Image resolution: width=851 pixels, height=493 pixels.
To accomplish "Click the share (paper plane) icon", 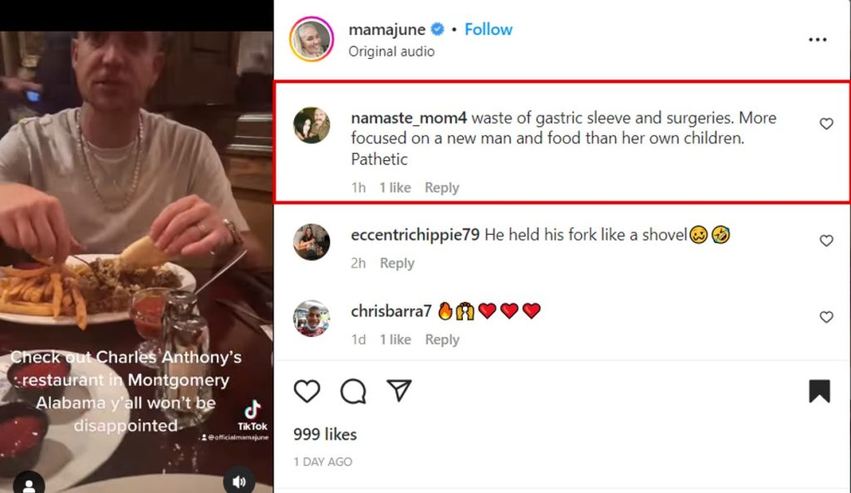I will 400,388.
